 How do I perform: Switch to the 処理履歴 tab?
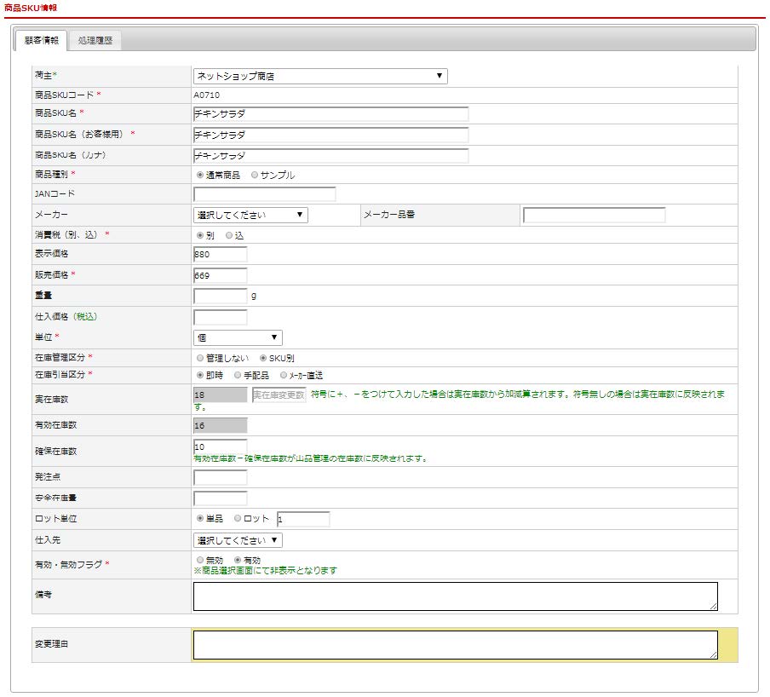pos(94,40)
